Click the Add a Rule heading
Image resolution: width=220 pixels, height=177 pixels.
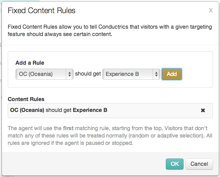30,63
